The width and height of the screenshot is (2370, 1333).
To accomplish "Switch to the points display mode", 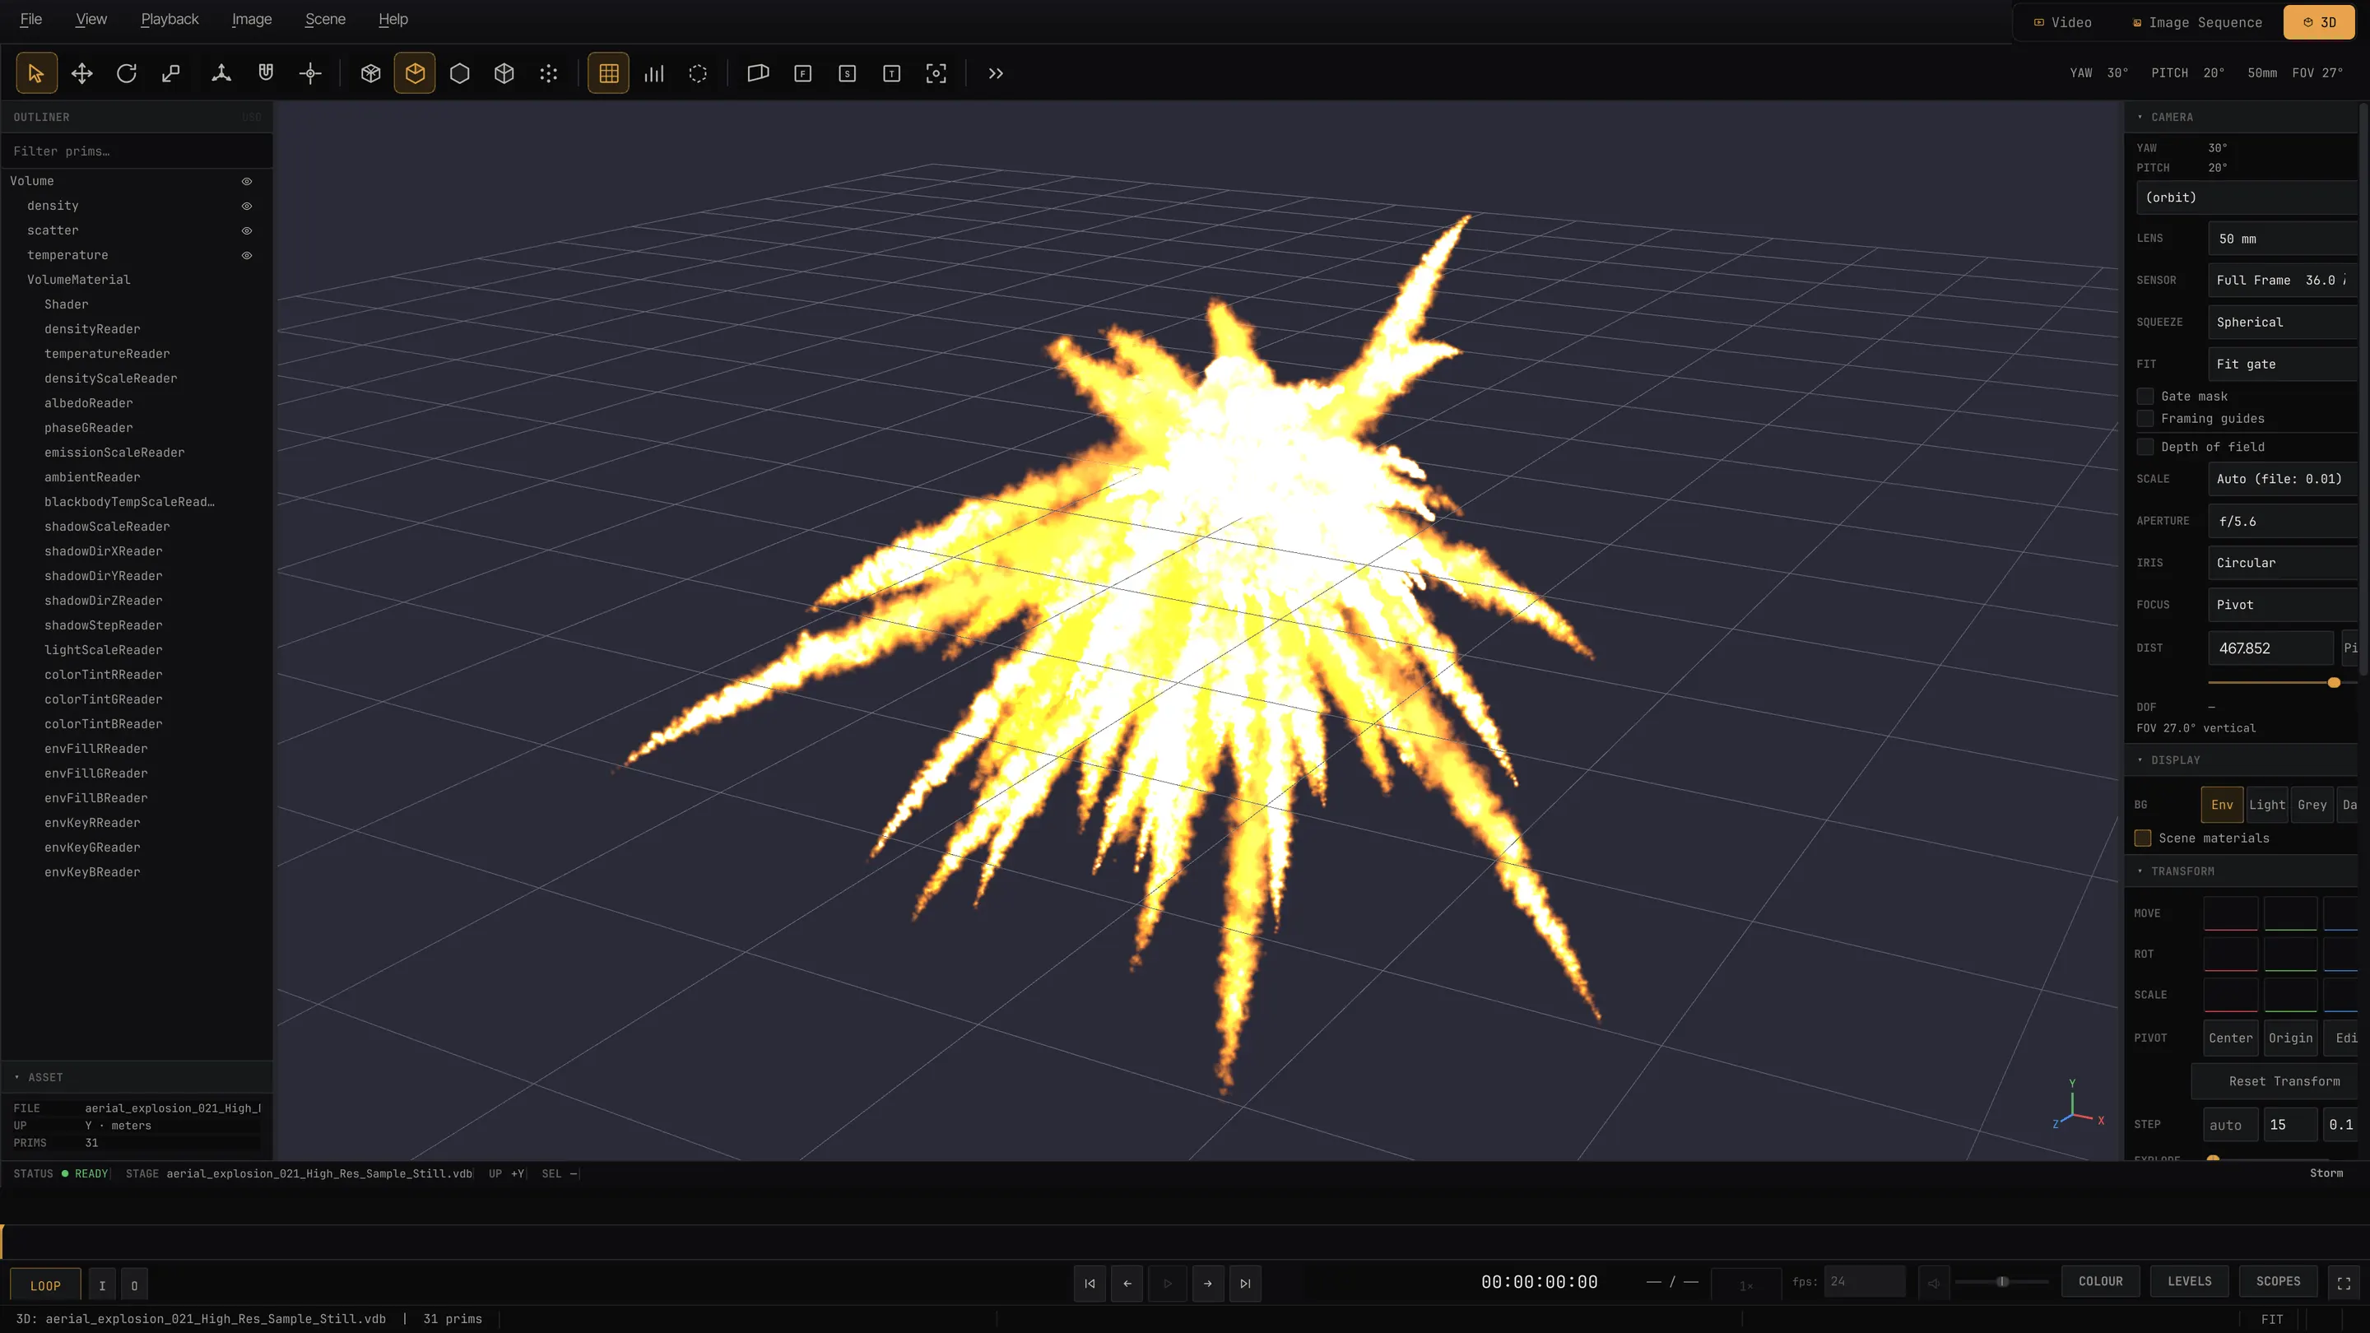I will (548, 73).
